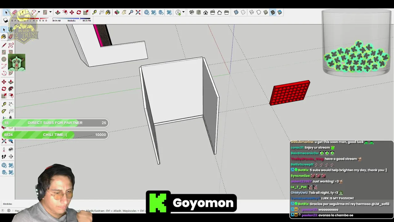The height and width of the screenshot is (222, 394).
Task: Select the Circle tool in left toolbar
Action: pyautogui.click(x=4, y=59)
